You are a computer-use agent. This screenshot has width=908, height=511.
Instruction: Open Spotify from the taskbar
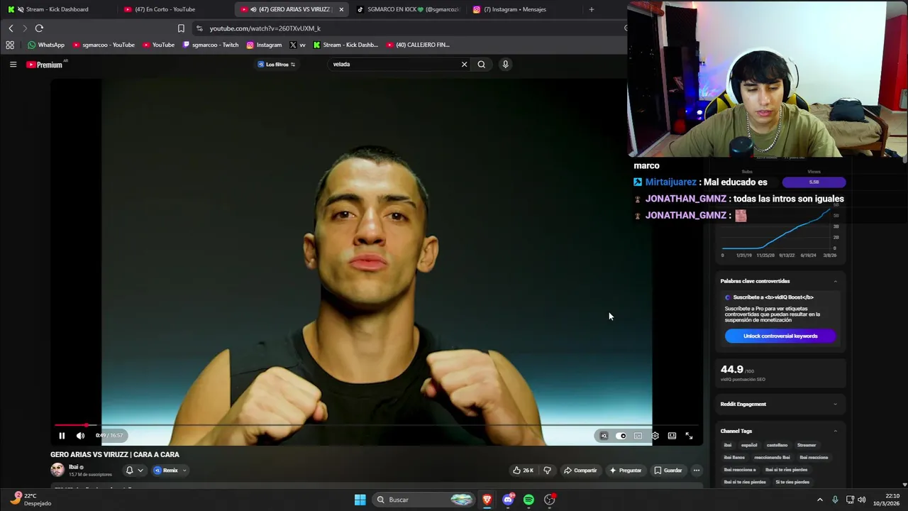528,500
